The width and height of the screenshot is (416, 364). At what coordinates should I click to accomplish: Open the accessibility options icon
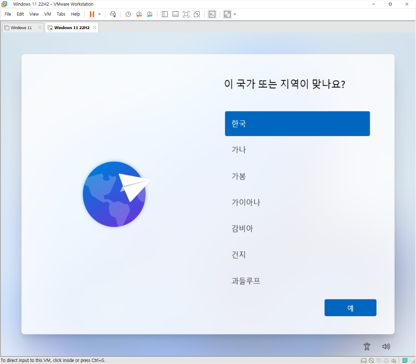tap(367, 347)
